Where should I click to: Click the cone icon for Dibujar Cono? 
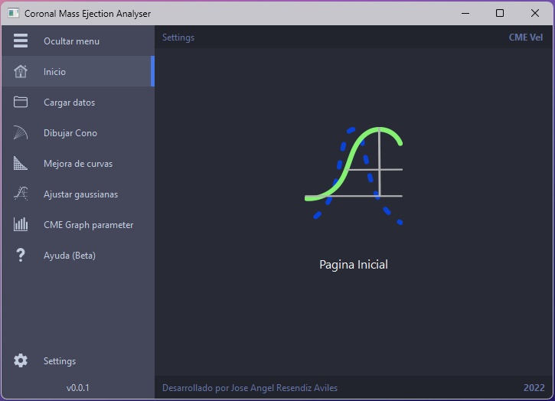[x=21, y=132]
